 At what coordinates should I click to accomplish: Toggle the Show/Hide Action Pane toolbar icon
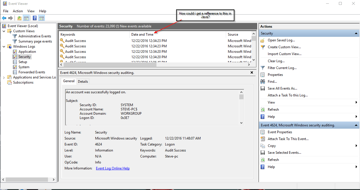click(x=42, y=18)
